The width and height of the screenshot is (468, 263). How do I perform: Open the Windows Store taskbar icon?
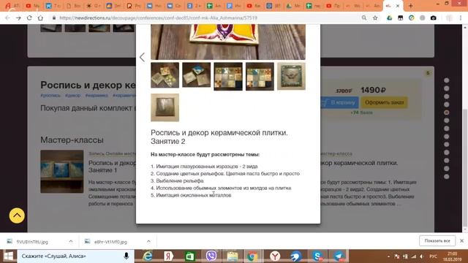(189, 256)
